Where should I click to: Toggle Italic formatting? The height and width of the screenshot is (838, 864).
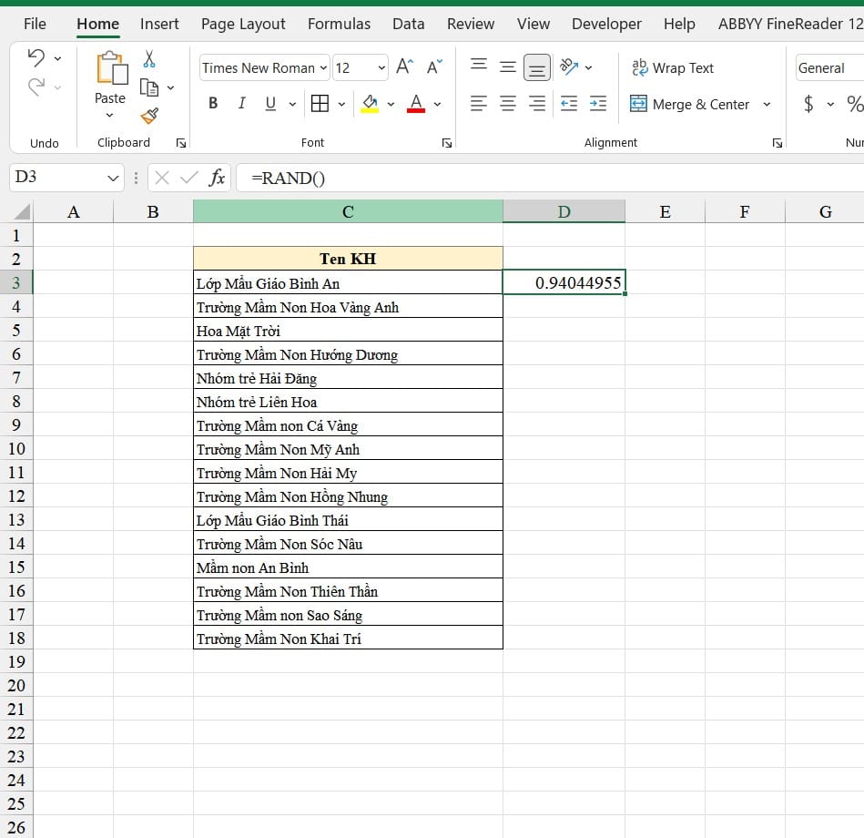[x=241, y=104]
